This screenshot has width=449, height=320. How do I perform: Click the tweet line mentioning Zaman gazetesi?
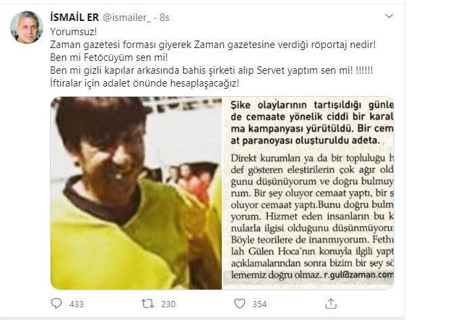[x=213, y=45]
